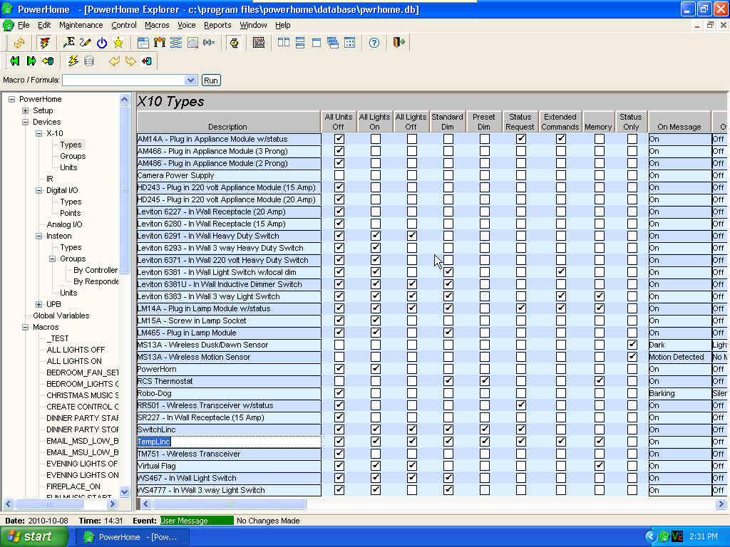The width and height of the screenshot is (730, 547).
Task: Uncheck All Units Off for AM14A row
Action: (x=339, y=139)
